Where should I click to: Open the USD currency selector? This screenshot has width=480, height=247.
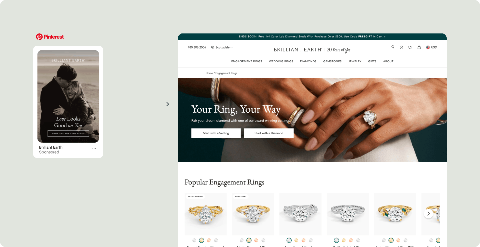pos(431,47)
